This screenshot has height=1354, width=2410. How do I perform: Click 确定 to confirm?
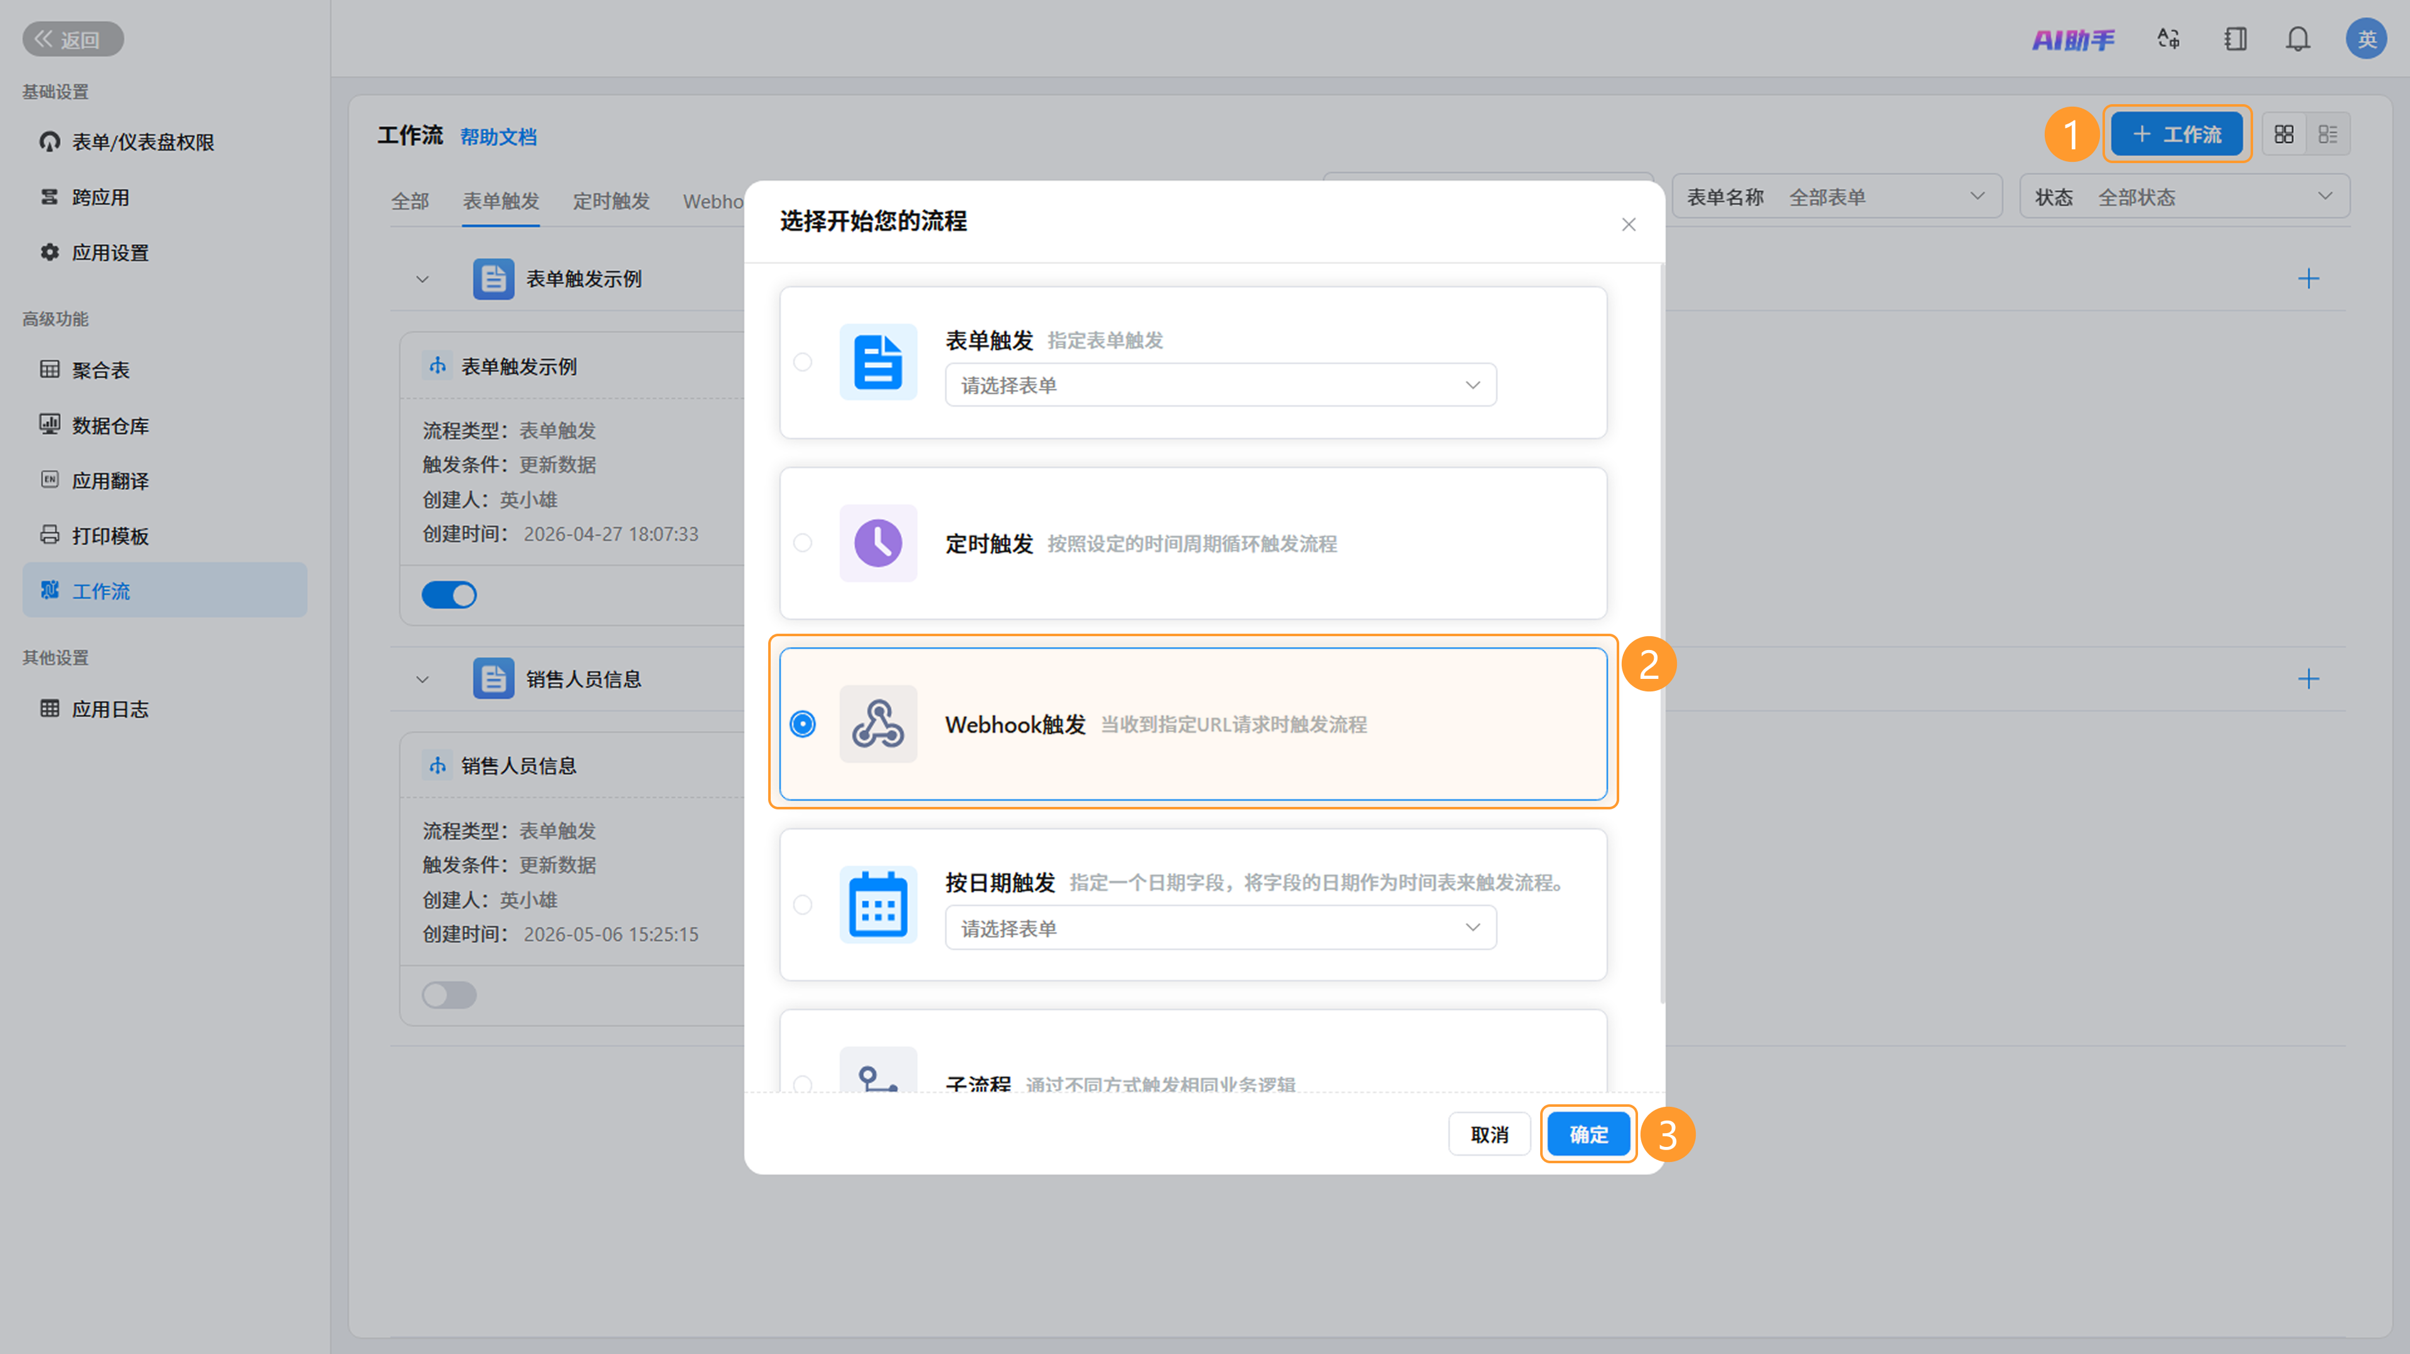tap(1588, 1134)
